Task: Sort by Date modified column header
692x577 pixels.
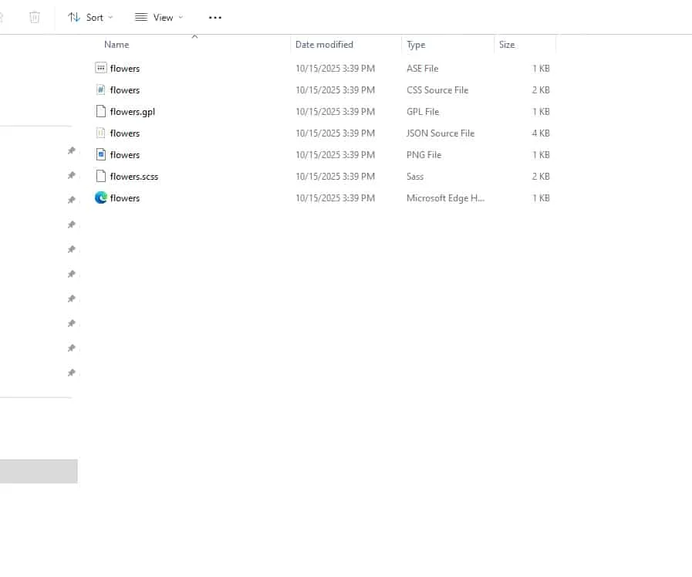Action: pos(324,45)
